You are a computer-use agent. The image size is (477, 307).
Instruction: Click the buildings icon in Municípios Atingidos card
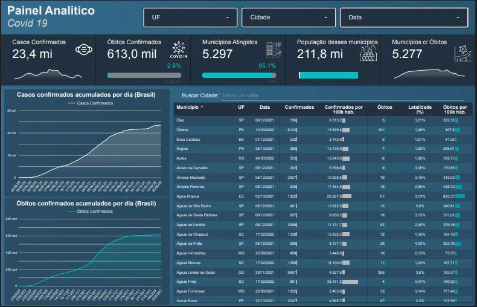pos(274,50)
